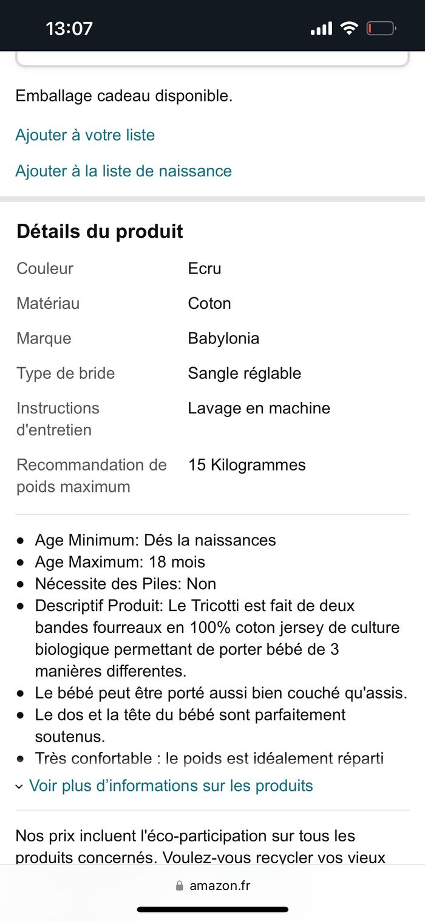
Task: Open the "Ajouter à votre liste" link
Action: click(85, 135)
